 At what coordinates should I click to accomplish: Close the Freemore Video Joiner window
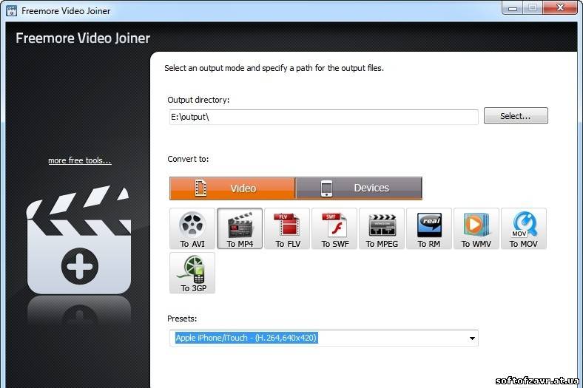pos(561,8)
